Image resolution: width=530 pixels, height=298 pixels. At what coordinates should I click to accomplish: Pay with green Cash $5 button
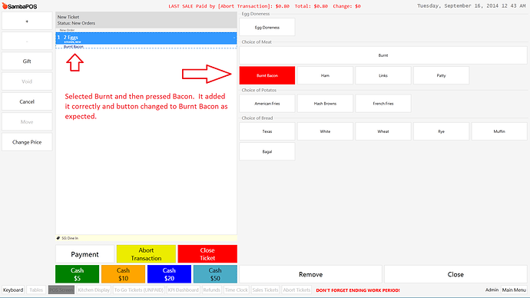[x=77, y=274]
